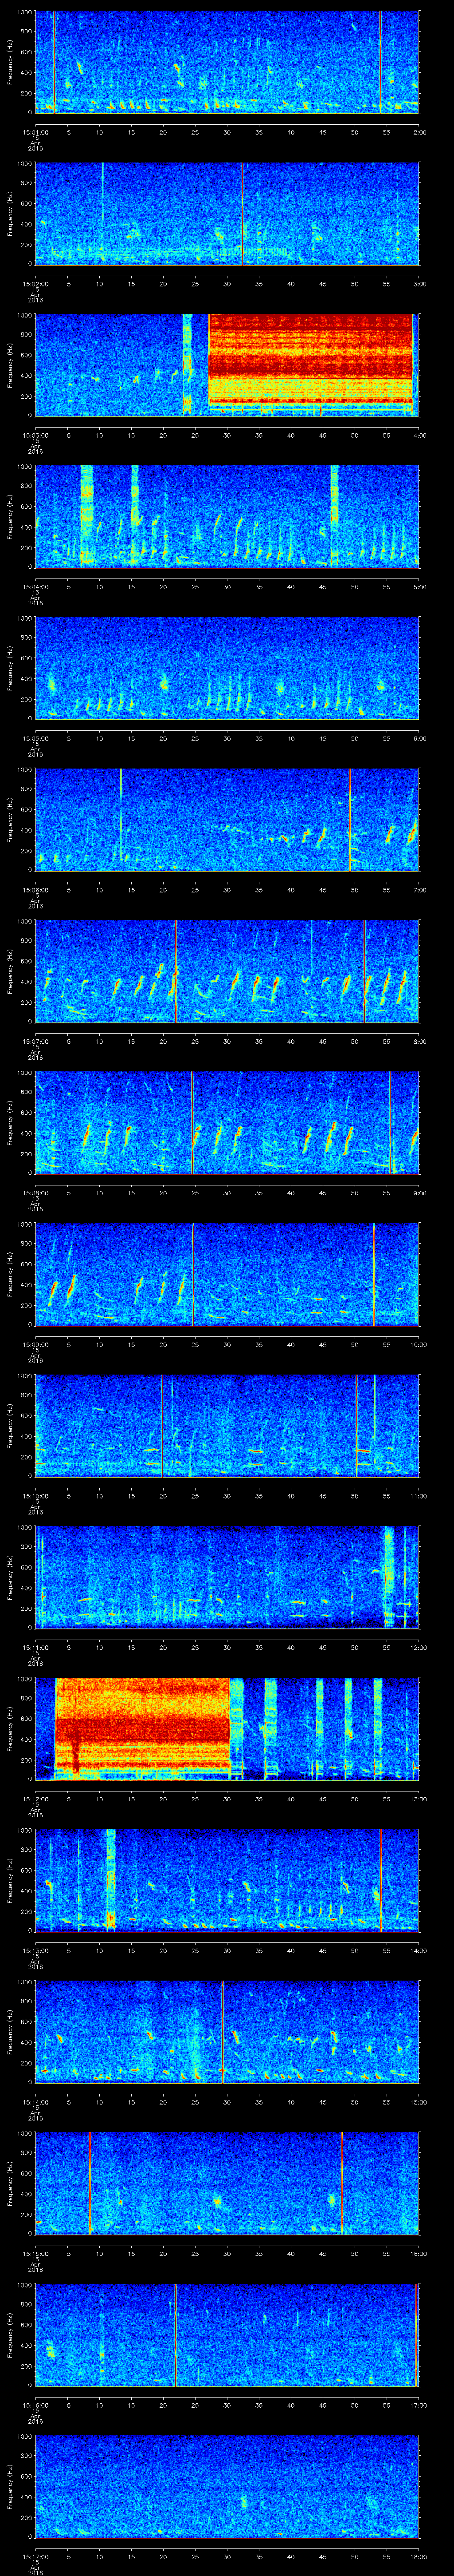Click the 11:00 end time label
454x2576 pixels.
[x=418, y=1496]
